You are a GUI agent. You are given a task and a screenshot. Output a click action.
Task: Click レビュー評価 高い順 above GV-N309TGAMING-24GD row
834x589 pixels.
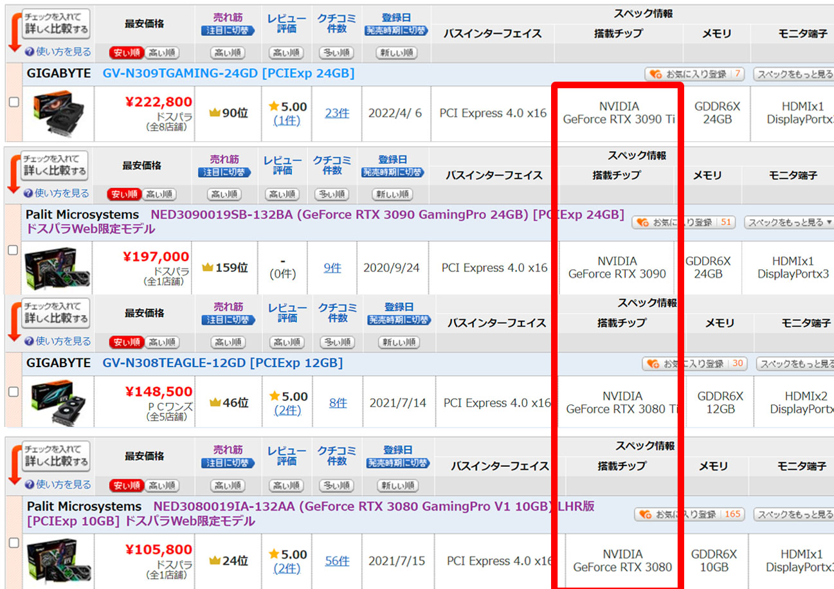tap(286, 53)
